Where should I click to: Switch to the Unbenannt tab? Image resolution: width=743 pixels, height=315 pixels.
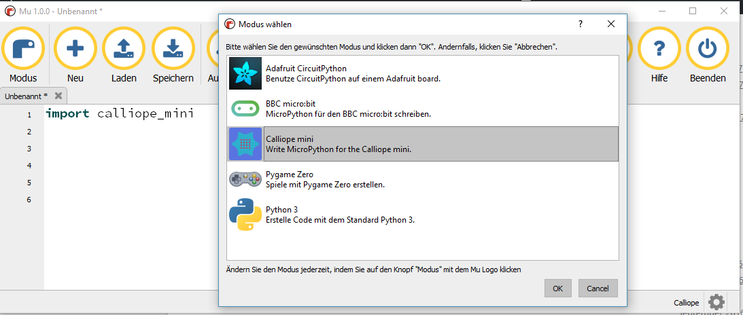[26, 96]
